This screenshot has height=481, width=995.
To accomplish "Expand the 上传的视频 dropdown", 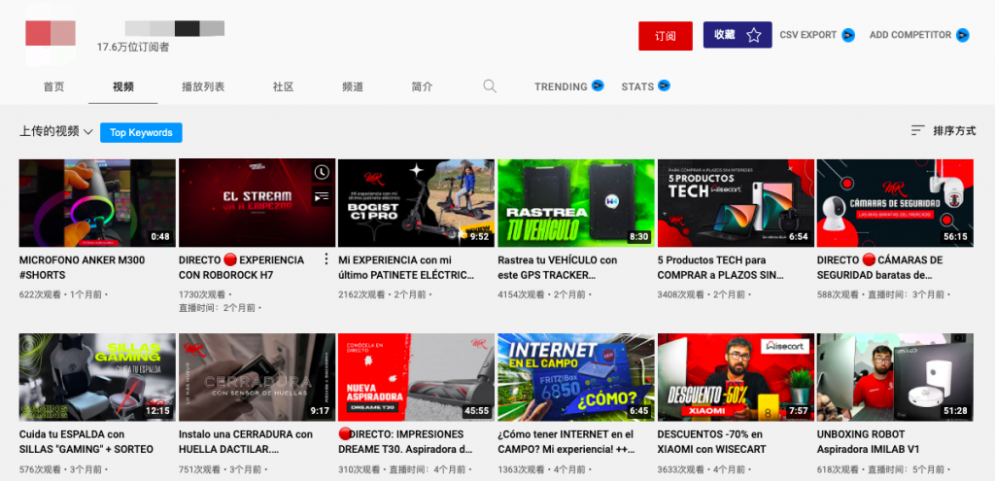I will click(56, 132).
